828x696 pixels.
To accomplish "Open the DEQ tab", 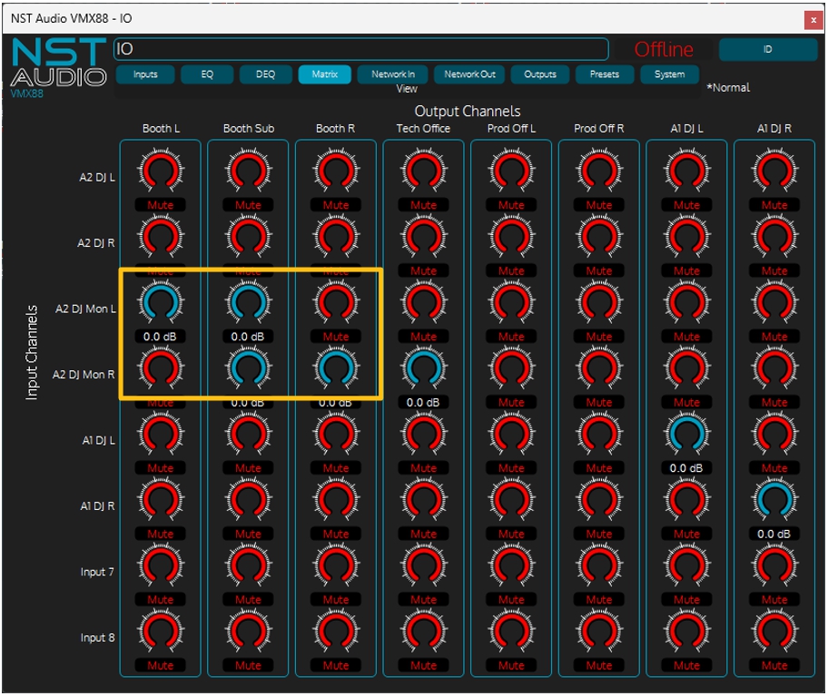I will pos(265,74).
